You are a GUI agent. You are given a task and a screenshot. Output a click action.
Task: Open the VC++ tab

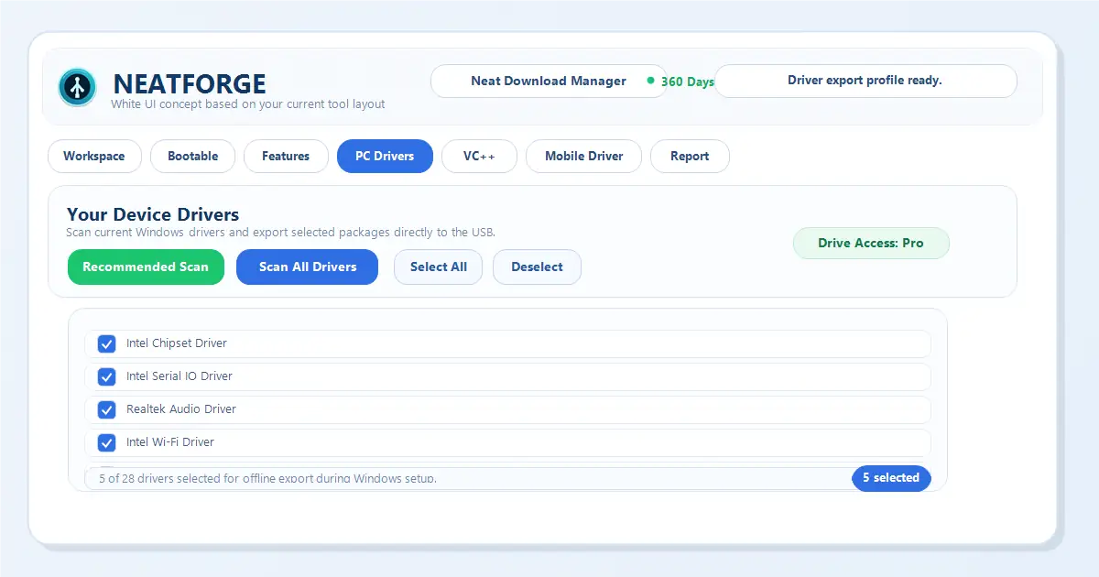click(479, 157)
